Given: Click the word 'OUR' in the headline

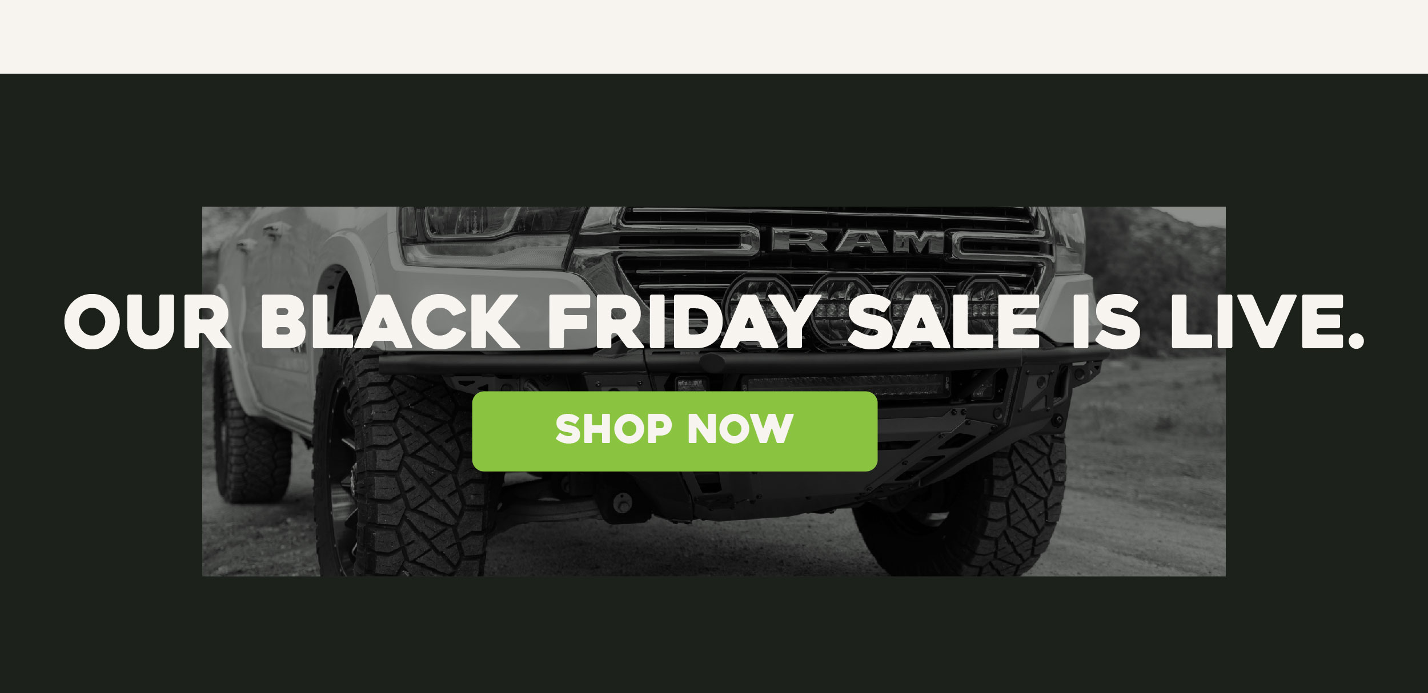Looking at the screenshot, I should (148, 321).
